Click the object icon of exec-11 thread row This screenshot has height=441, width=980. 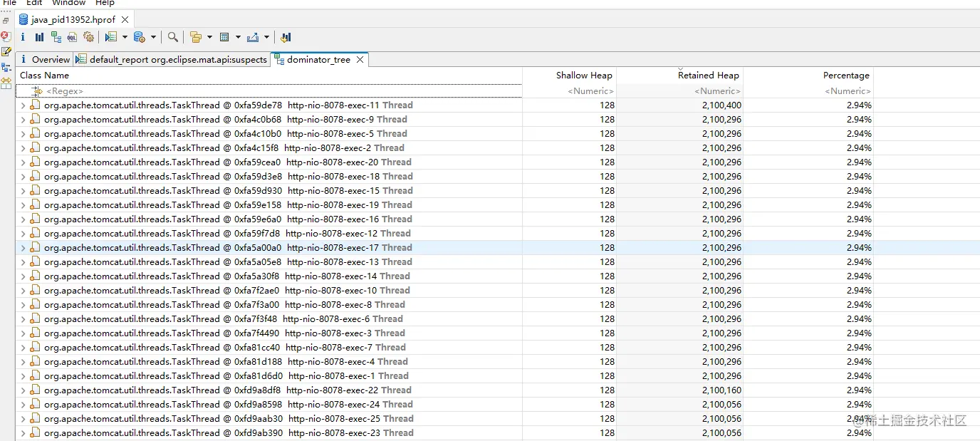click(x=35, y=105)
